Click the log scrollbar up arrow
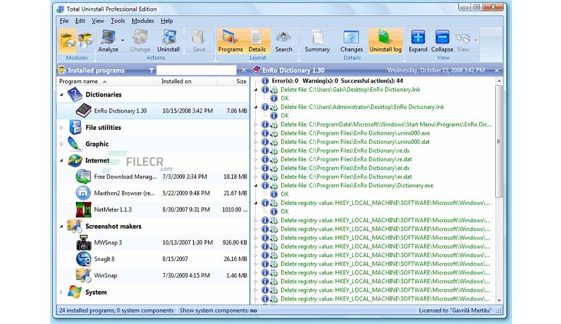This screenshot has height=324, width=561. pos(499,82)
